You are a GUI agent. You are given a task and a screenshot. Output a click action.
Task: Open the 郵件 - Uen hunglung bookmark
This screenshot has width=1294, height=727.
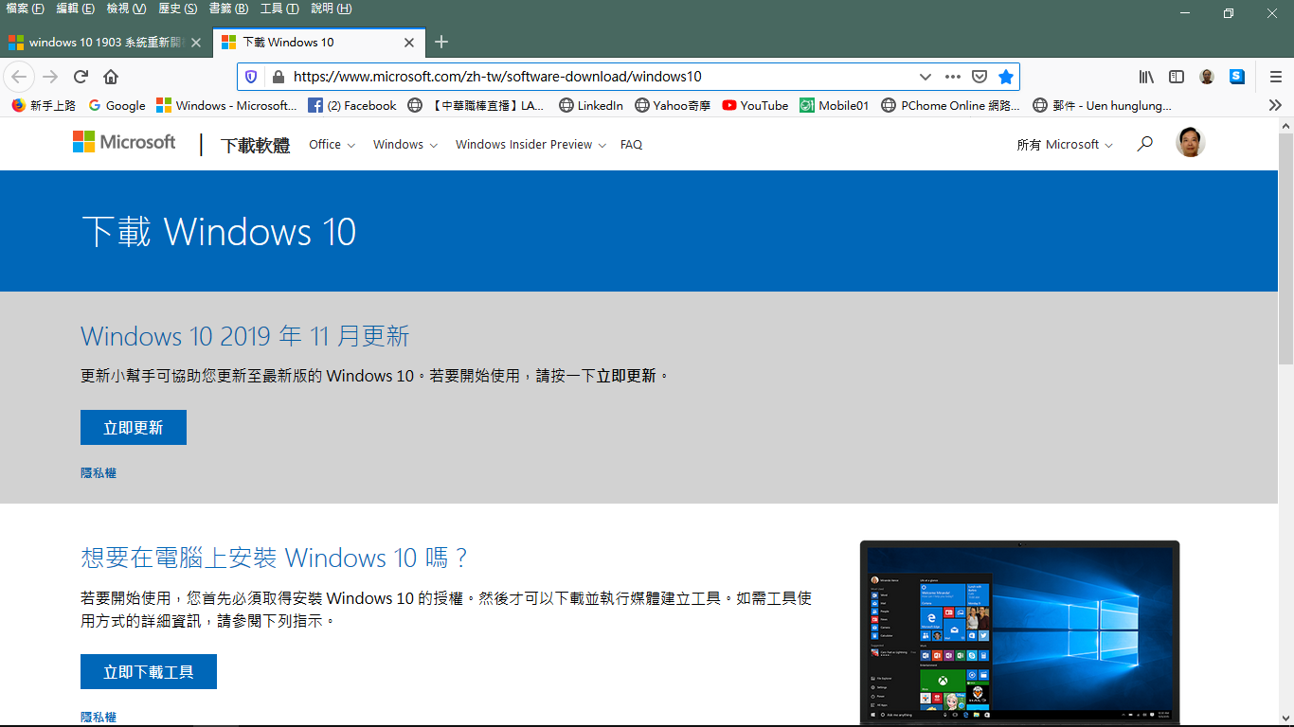[1103, 105]
